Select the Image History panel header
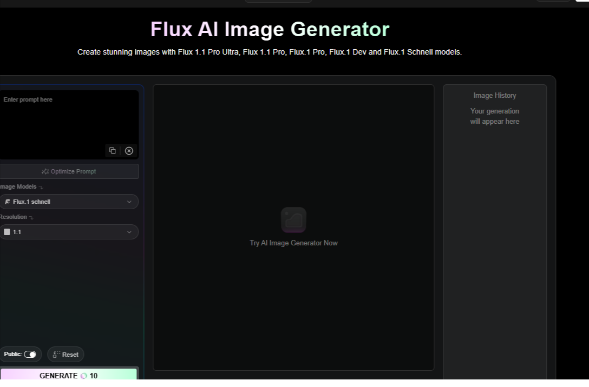 pos(494,95)
